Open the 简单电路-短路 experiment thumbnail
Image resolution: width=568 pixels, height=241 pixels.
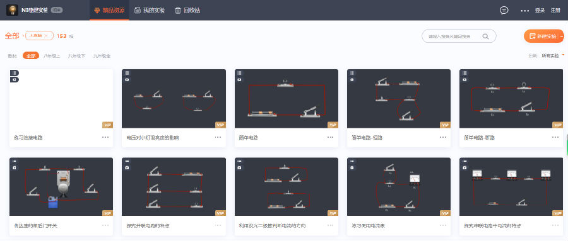(x=399, y=99)
